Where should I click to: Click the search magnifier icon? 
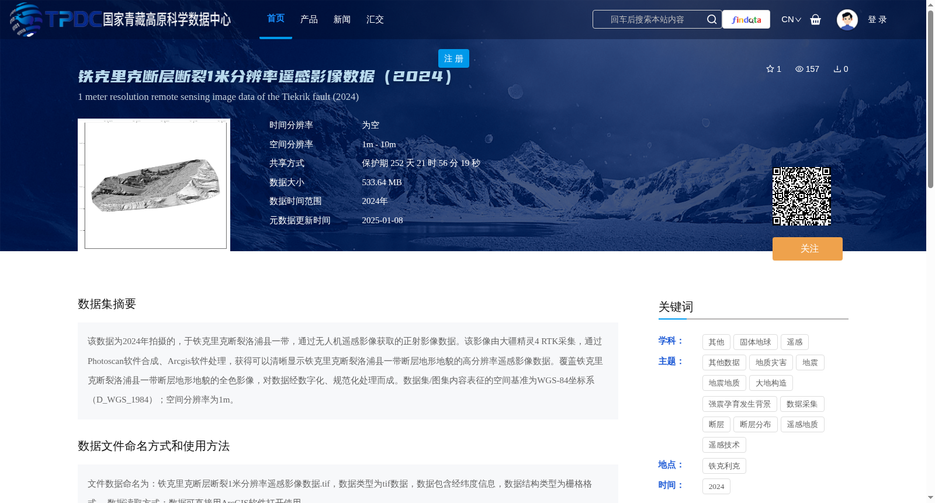(711, 19)
